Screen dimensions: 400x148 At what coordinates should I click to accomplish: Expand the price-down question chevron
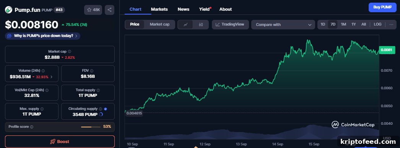(x=76, y=36)
